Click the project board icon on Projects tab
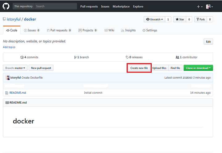 tap(80, 30)
